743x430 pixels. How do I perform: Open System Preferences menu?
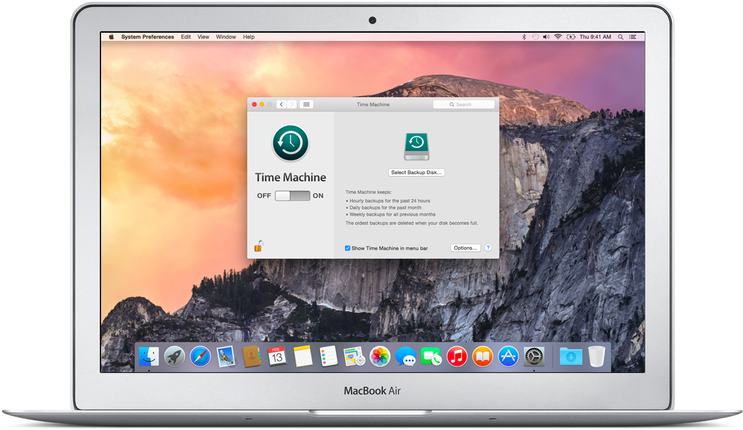147,37
